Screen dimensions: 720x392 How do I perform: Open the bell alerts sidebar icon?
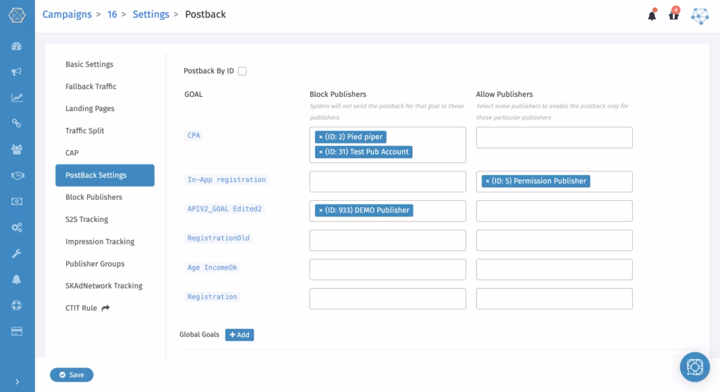coord(17,279)
